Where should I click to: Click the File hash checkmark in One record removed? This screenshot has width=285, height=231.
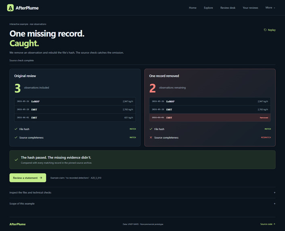[151, 129]
